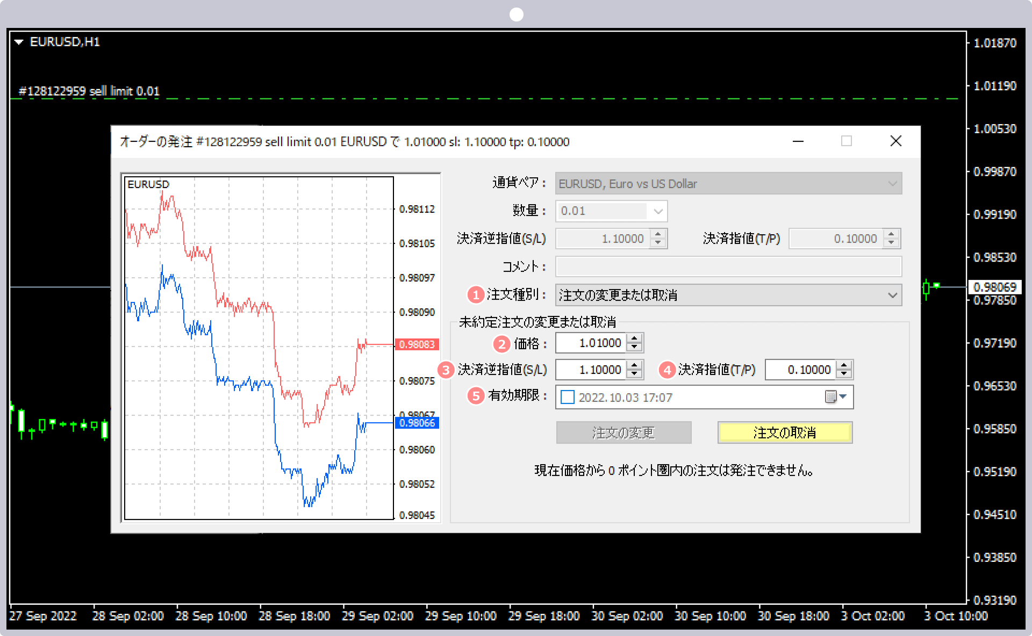This screenshot has height=636, width=1032.
Task: Open the 注文種別 order type dropdown
Action: pyautogui.click(x=728, y=295)
